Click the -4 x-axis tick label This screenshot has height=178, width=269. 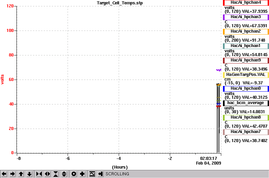[x=119, y=158]
